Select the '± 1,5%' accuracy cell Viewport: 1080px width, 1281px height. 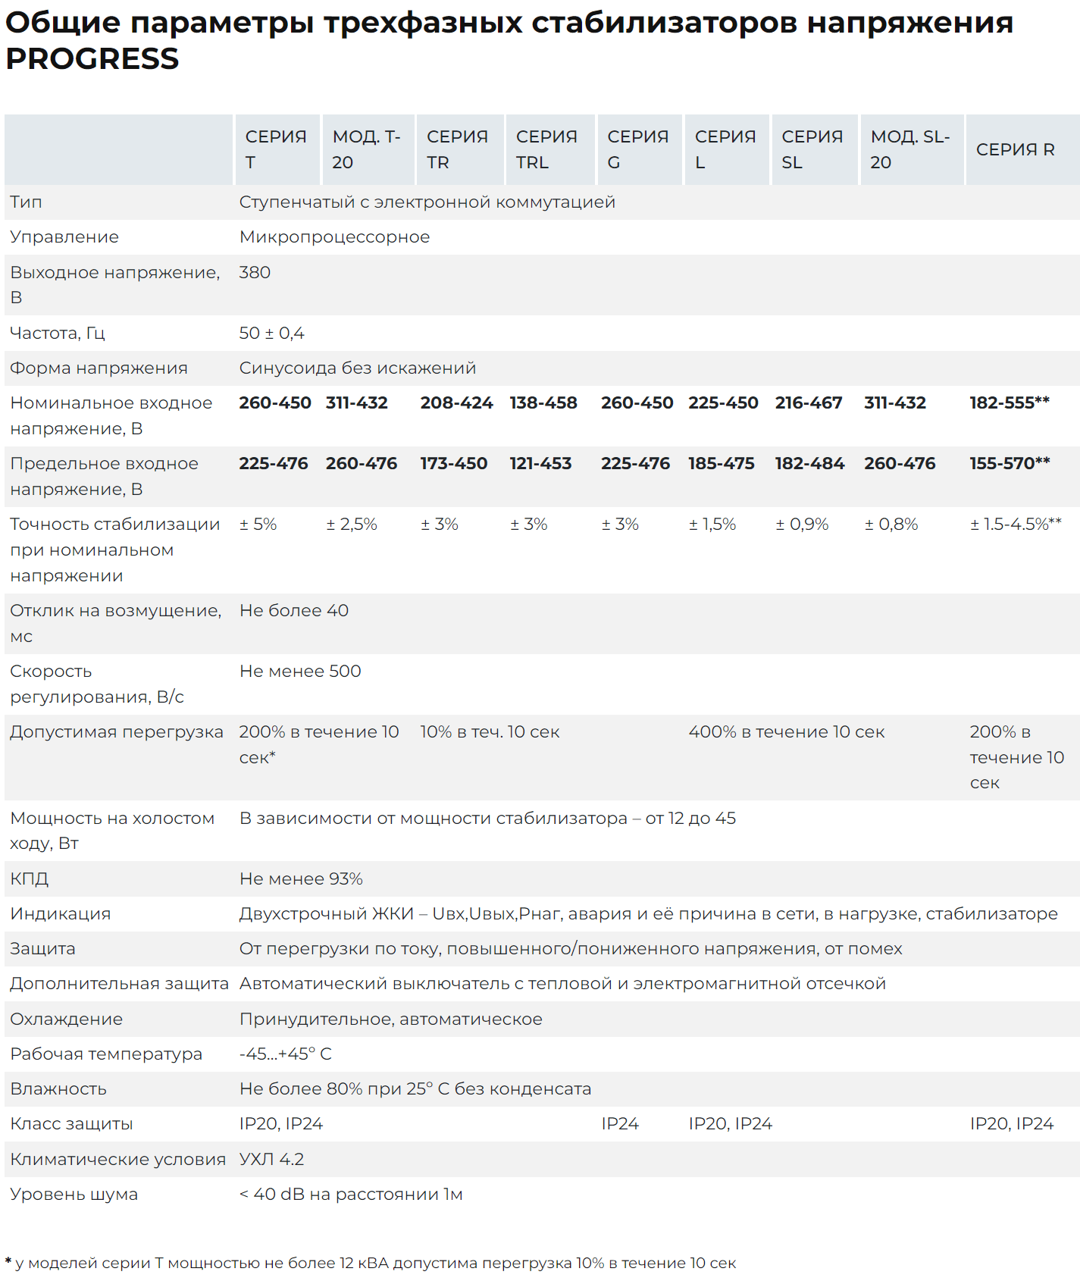tap(712, 525)
